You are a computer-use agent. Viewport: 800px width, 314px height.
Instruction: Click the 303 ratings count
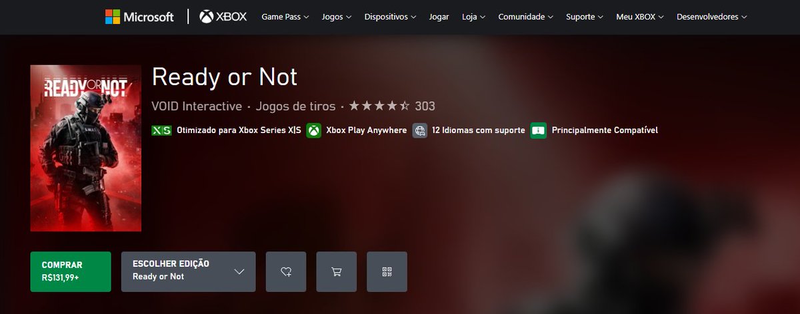click(425, 106)
